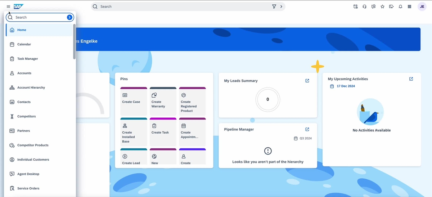Open Account Hierarchy from navigation menu
432x197 pixels.
39,88
